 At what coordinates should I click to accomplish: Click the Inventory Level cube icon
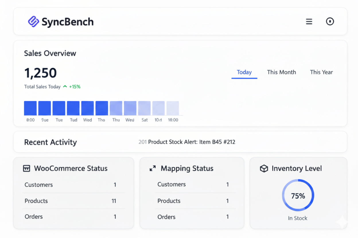point(264,168)
